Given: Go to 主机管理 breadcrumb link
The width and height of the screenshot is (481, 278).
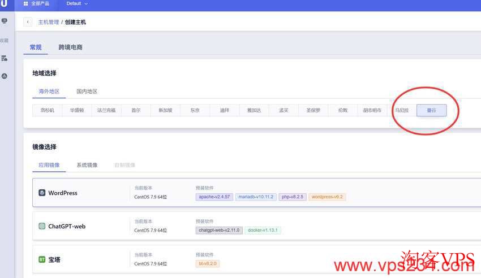Looking at the screenshot, I should click(x=49, y=22).
